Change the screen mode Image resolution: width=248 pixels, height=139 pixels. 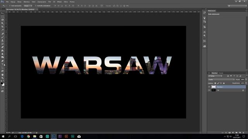[2, 91]
